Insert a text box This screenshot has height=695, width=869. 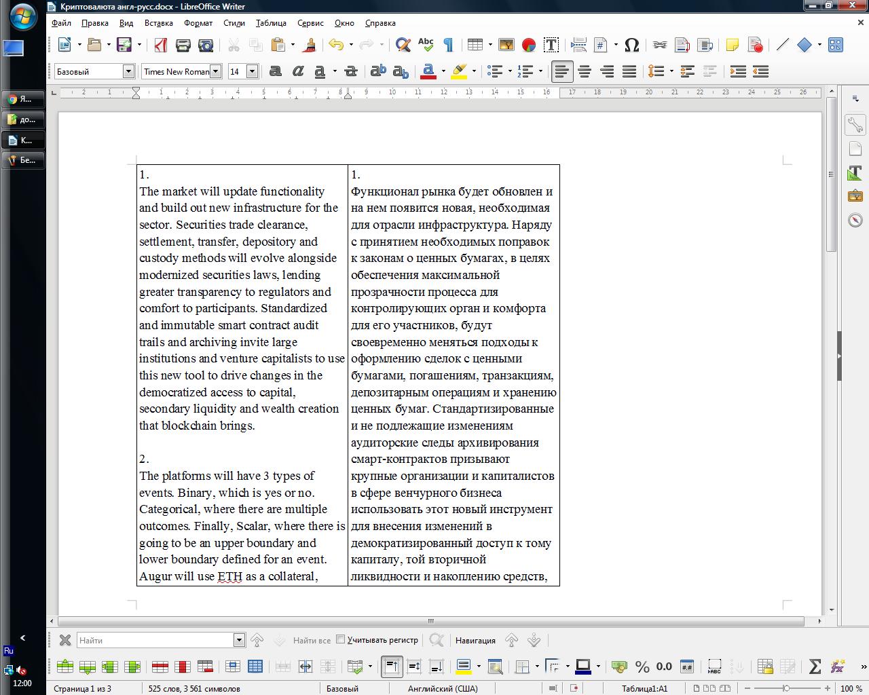551,45
